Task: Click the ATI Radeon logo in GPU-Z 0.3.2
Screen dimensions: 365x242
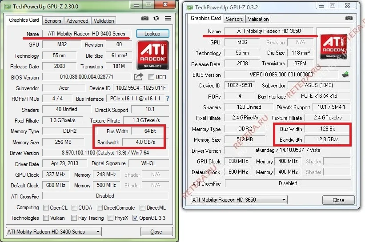Action: pos(333,47)
